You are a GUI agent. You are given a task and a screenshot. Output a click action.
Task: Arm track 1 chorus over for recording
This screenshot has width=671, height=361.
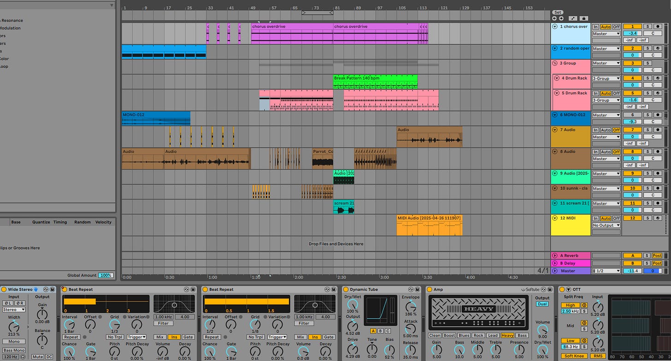(x=658, y=27)
